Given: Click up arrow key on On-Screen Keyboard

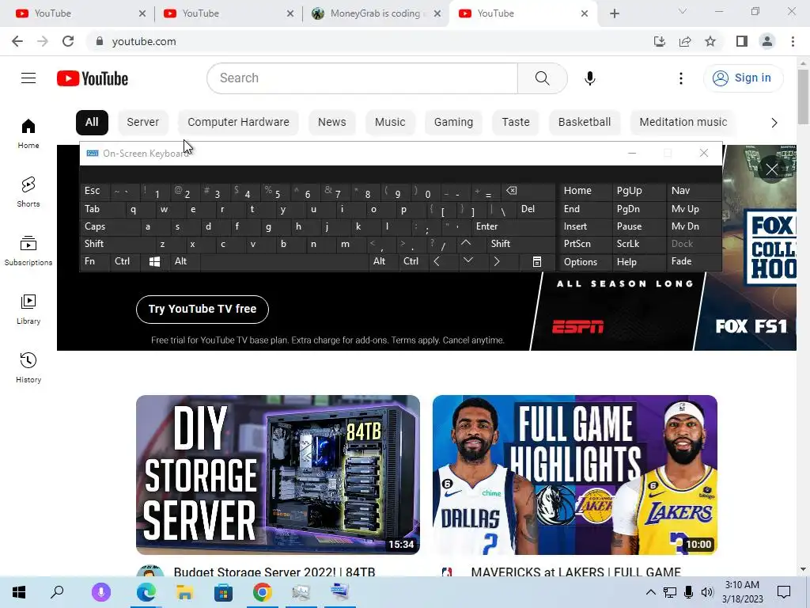Looking at the screenshot, I should click(466, 244).
